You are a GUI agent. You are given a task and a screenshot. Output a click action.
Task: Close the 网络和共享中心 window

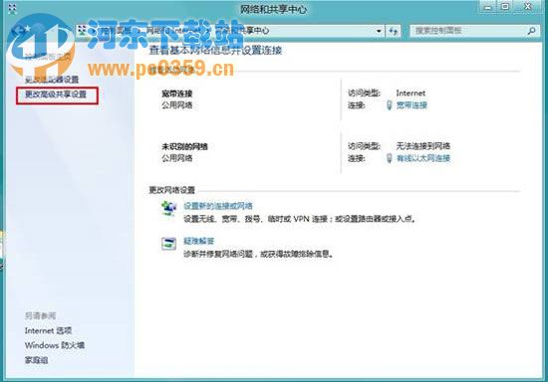coord(528,6)
